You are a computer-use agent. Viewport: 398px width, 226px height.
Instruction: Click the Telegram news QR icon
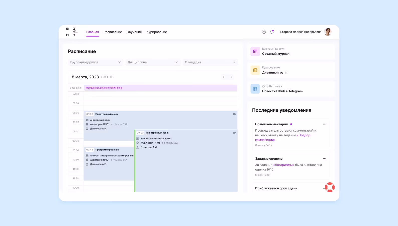click(x=255, y=89)
